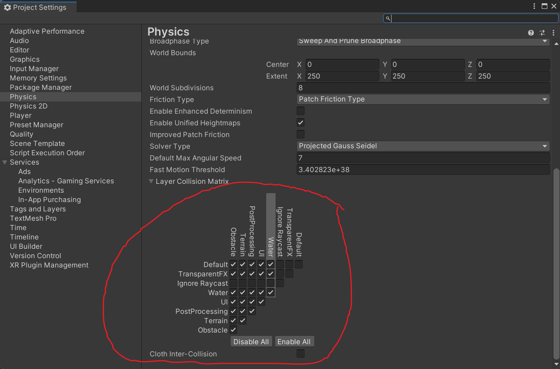Enable Cloth Inter-Collision checkbox
Viewport: 560px width, 369px height.
(x=300, y=354)
